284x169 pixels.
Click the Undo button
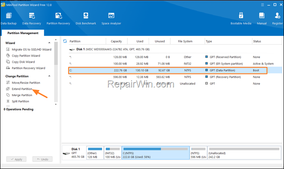click(42, 159)
